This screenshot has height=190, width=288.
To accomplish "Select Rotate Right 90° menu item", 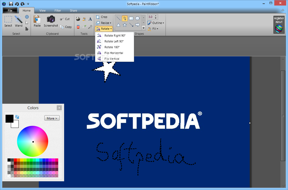I will (x=114, y=36).
